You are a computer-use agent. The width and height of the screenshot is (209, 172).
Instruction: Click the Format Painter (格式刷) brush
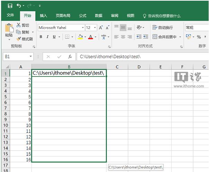click(x=24, y=39)
